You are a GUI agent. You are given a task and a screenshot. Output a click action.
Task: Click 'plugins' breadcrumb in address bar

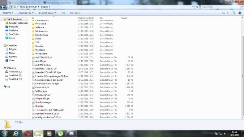(44, 7)
